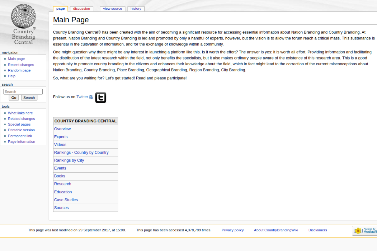The height and width of the screenshot is (251, 377).
Task: Open Rankings by City
Action: point(69,160)
